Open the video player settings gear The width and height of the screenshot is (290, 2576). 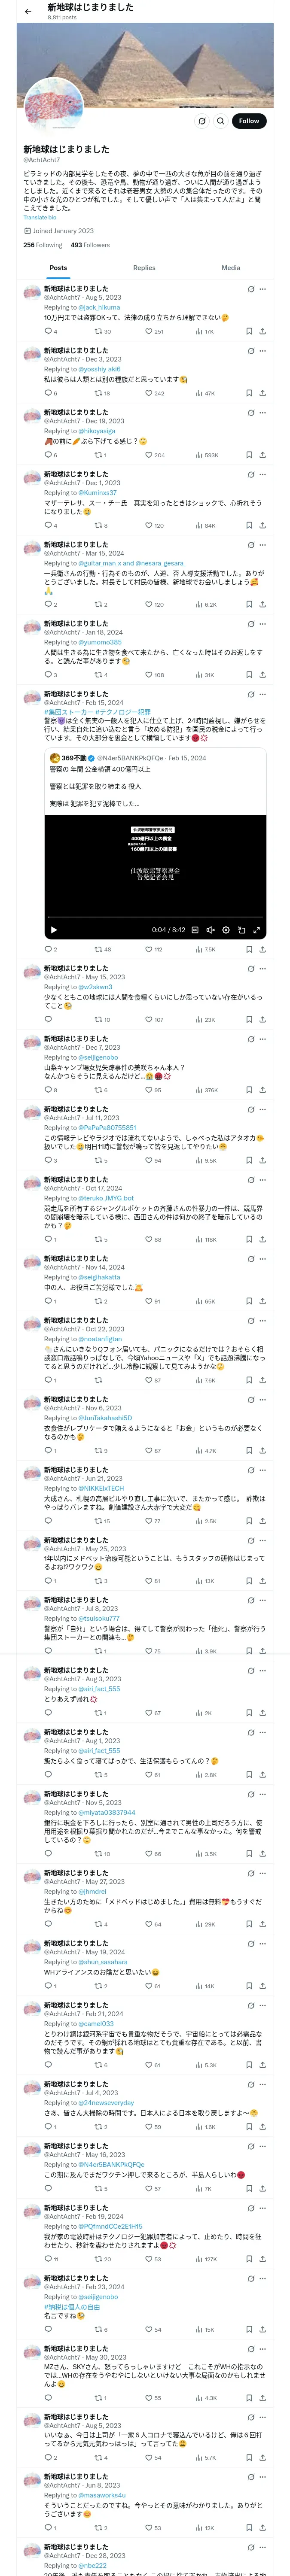226,930
